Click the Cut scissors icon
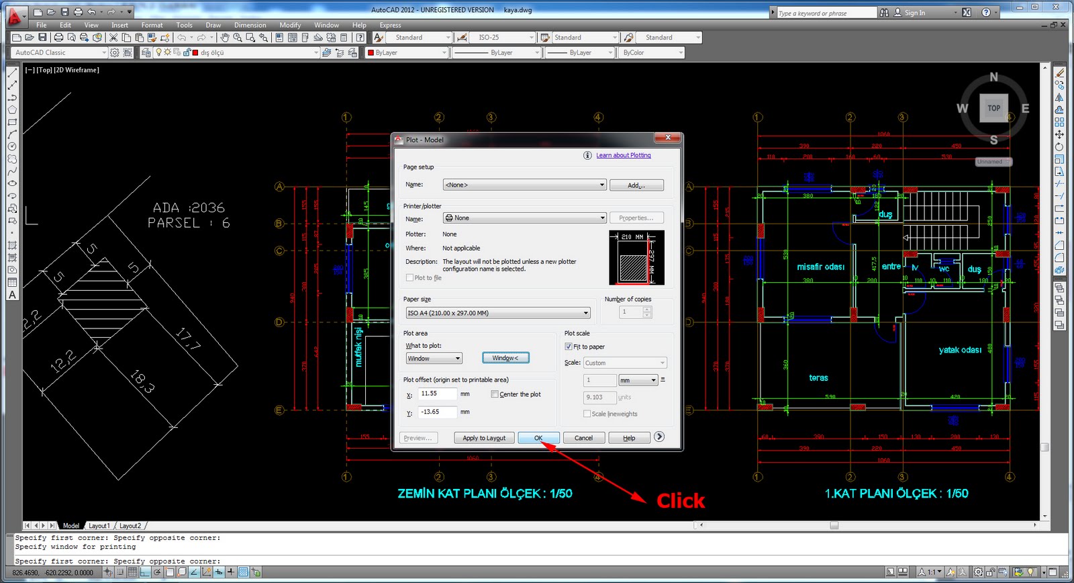Viewport: 1074px width, 583px height. [114, 38]
